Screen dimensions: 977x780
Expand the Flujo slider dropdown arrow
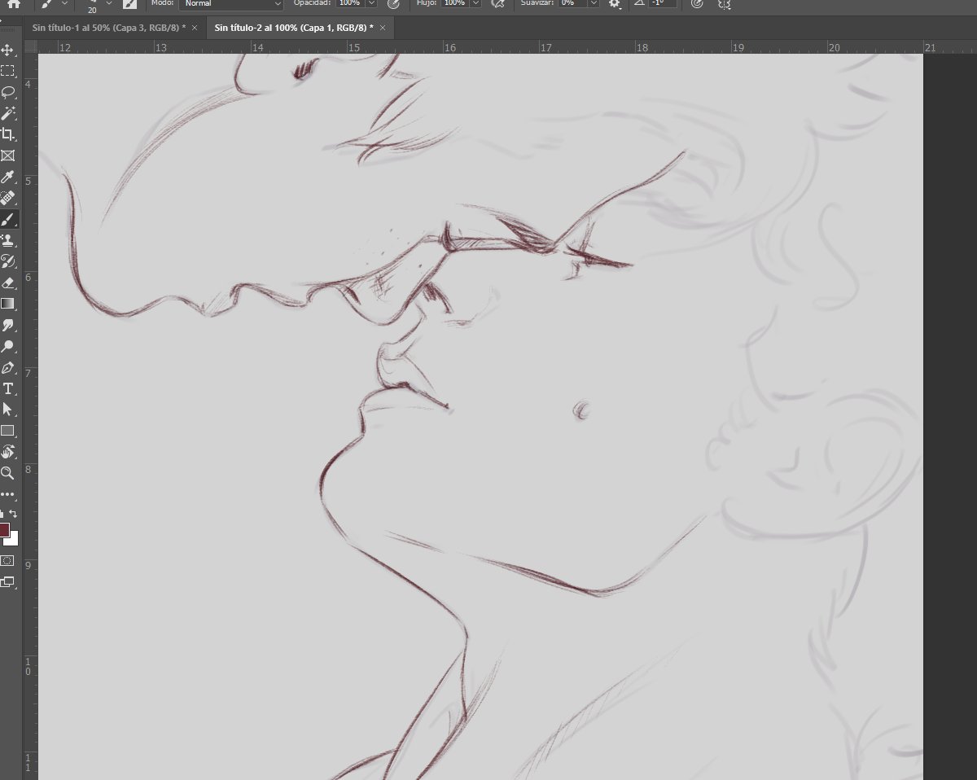pyautogui.click(x=475, y=3)
